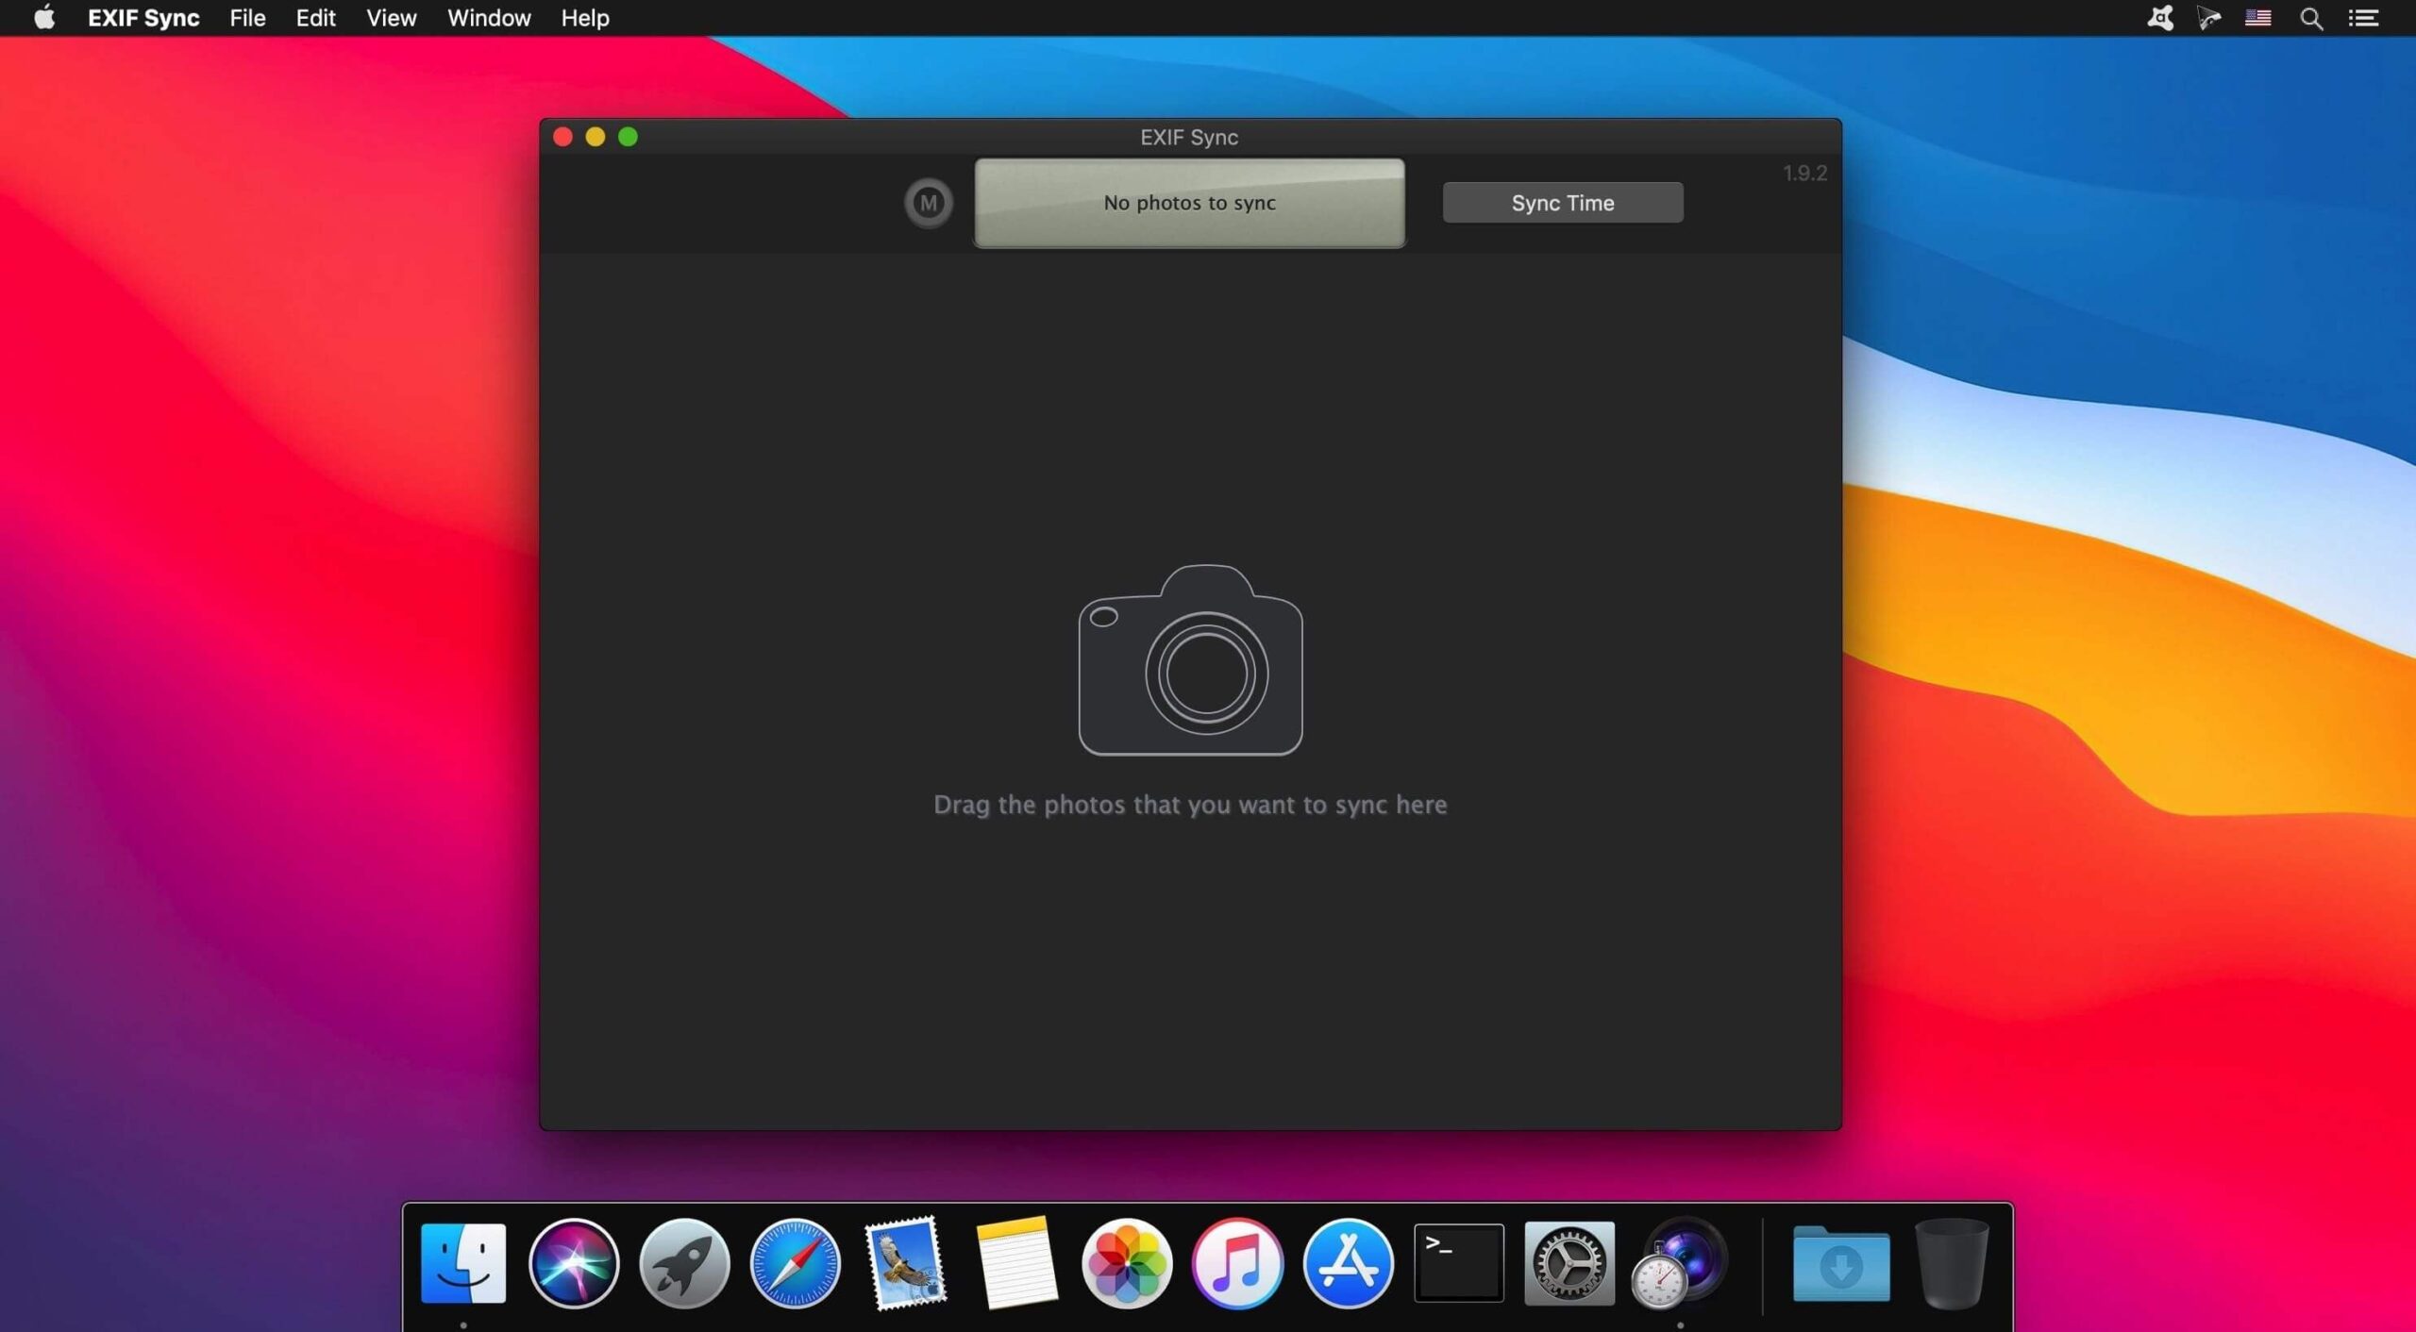Click the Avast icon in the menu bar
The width and height of the screenshot is (2416, 1332).
click(2162, 18)
